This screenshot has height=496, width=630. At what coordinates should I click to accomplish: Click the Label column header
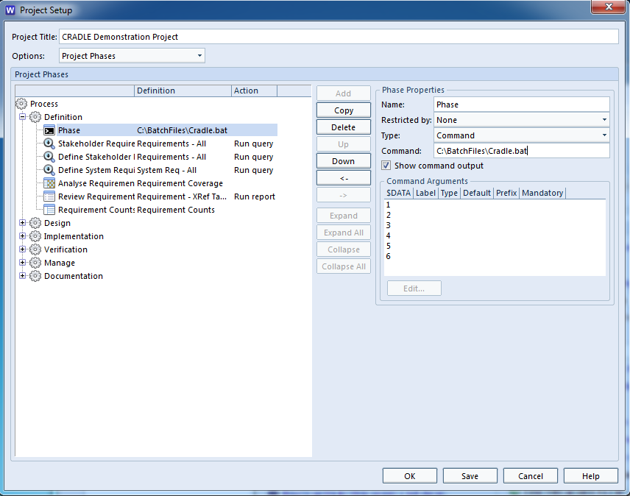425,194
